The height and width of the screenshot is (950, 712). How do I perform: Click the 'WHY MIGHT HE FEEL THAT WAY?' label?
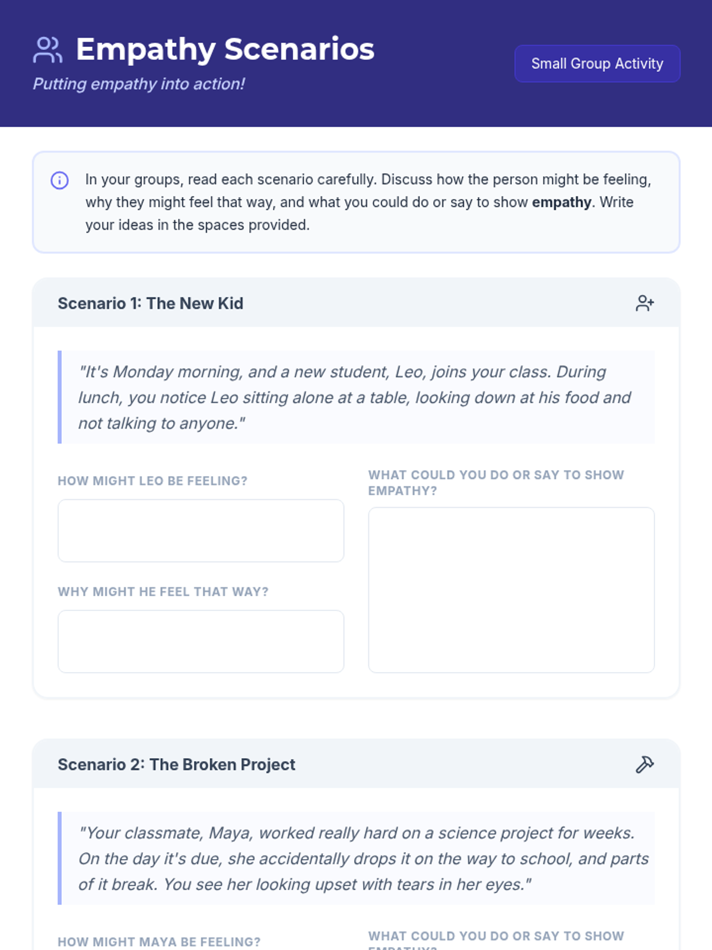click(163, 592)
